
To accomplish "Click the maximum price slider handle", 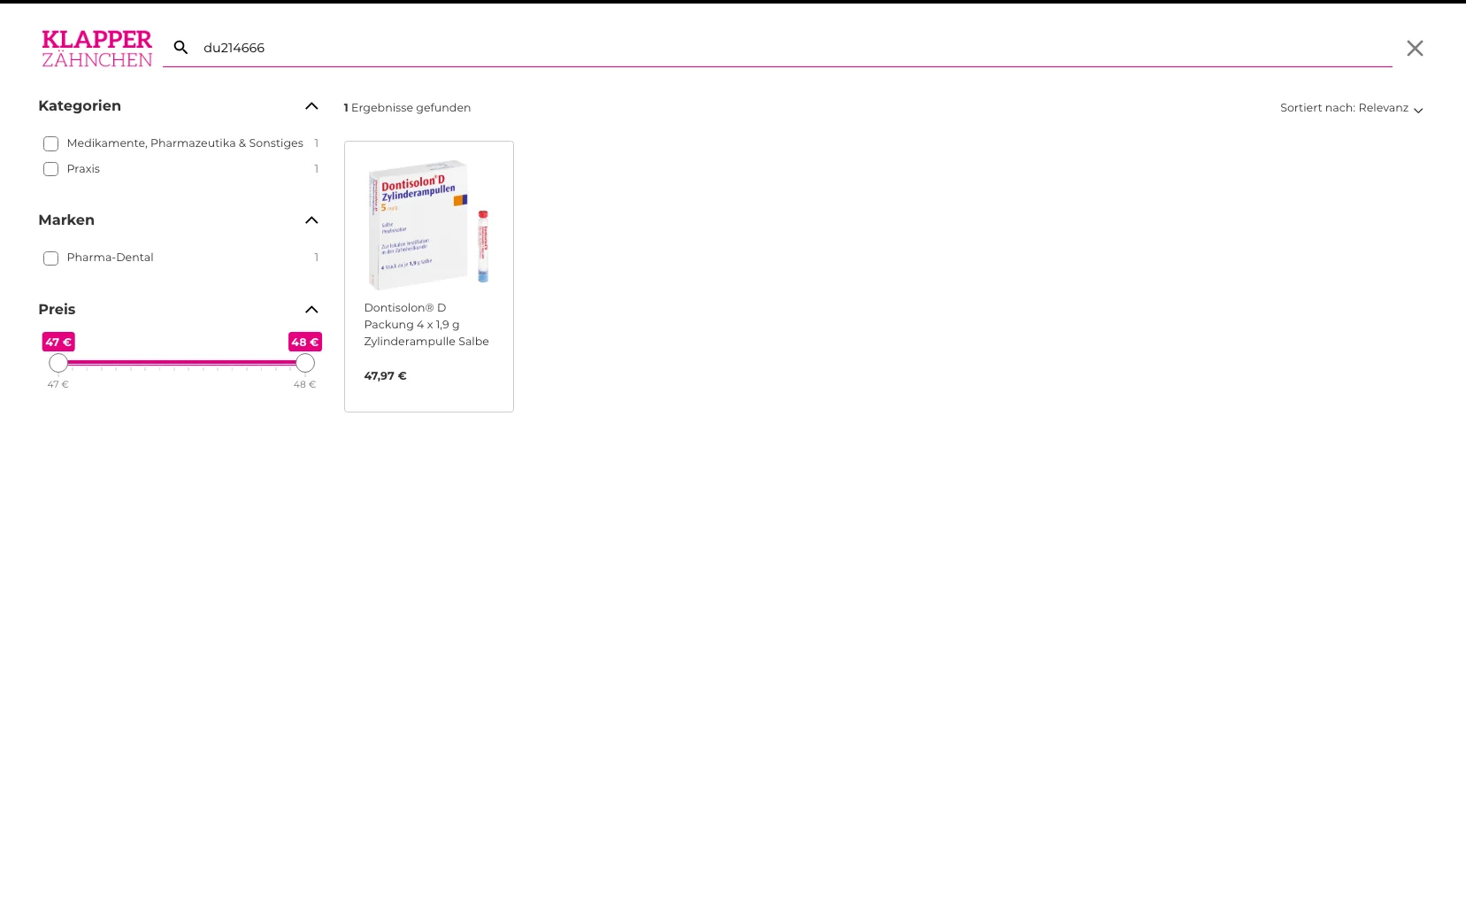I will click(x=305, y=363).
